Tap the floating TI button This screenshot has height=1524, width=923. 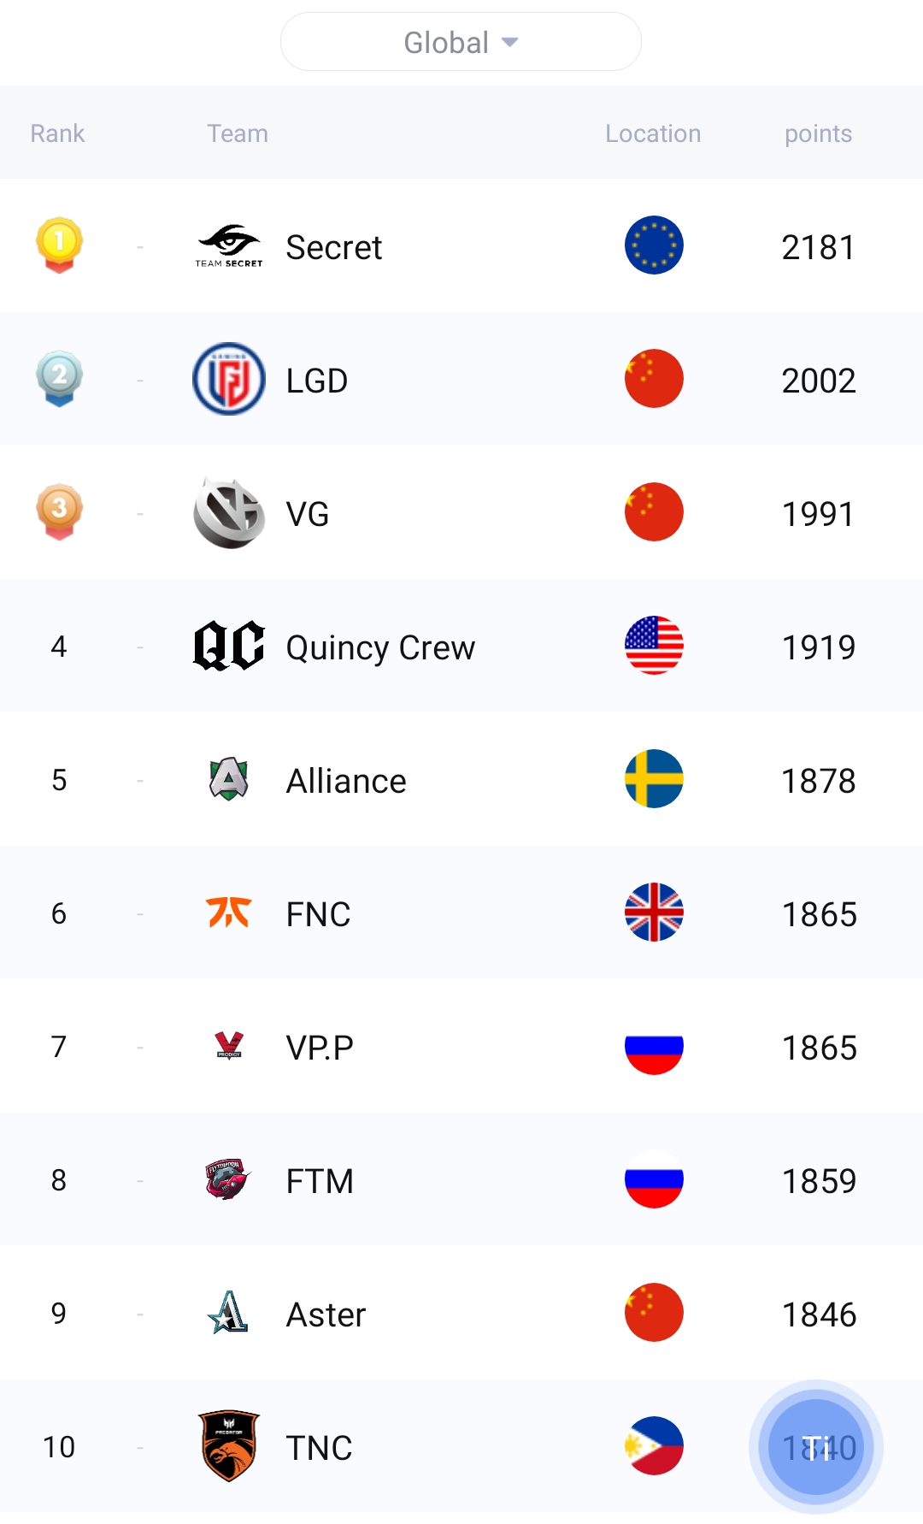coord(815,1447)
